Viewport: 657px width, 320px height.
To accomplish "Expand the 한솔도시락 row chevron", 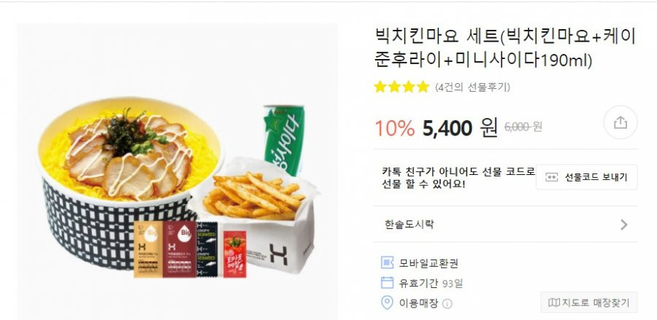I will (x=624, y=225).
